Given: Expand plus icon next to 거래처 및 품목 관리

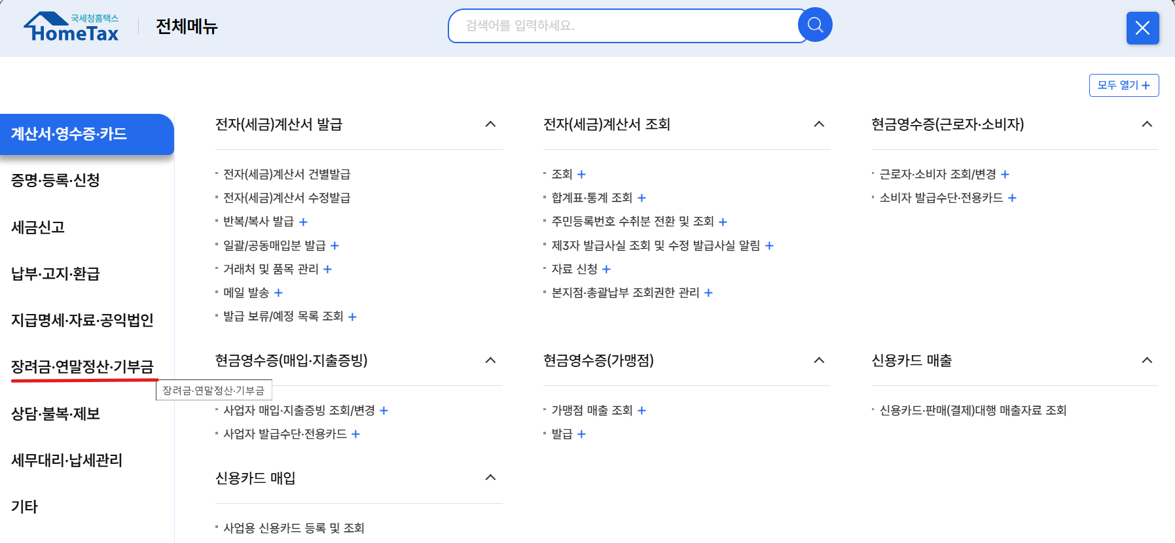Looking at the screenshot, I should 327,270.
